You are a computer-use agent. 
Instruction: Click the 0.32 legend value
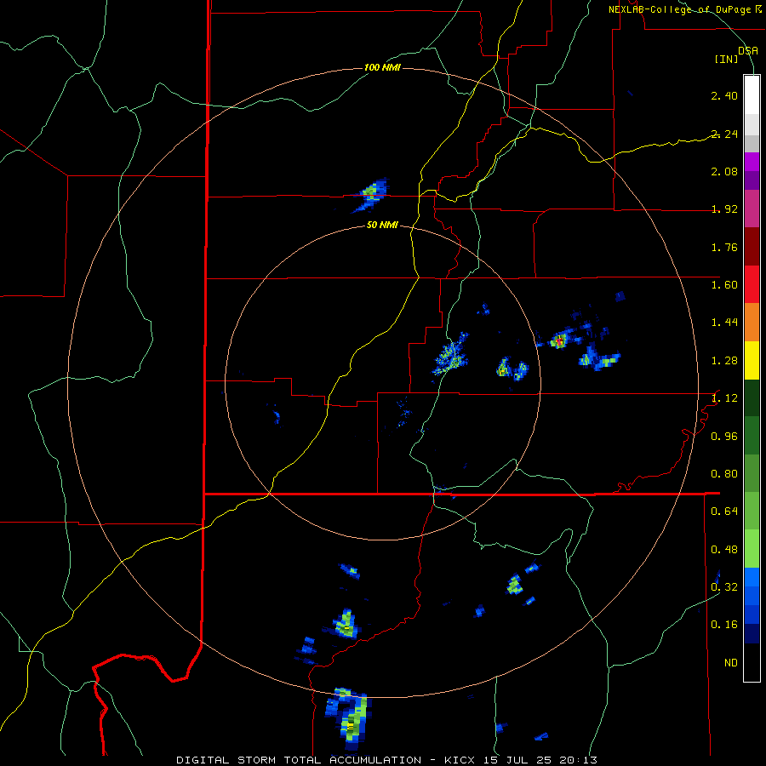click(724, 587)
